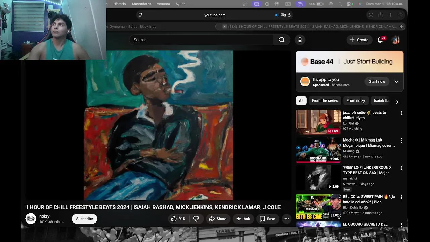Like the video with thumbs up

178,219
